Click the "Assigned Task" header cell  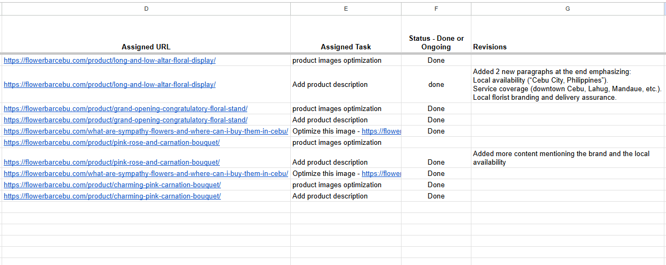pyautogui.click(x=346, y=47)
